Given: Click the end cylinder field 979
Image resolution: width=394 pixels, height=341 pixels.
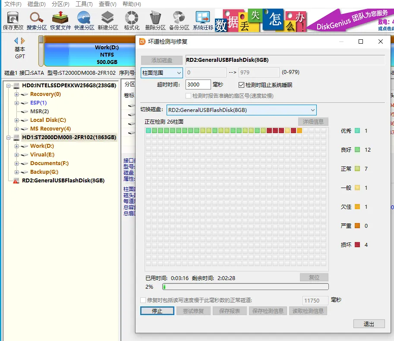Looking at the screenshot, I should point(259,73).
